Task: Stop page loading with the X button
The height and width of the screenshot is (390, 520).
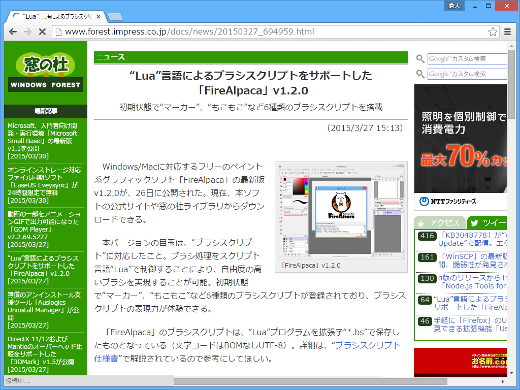Action: tap(42, 31)
